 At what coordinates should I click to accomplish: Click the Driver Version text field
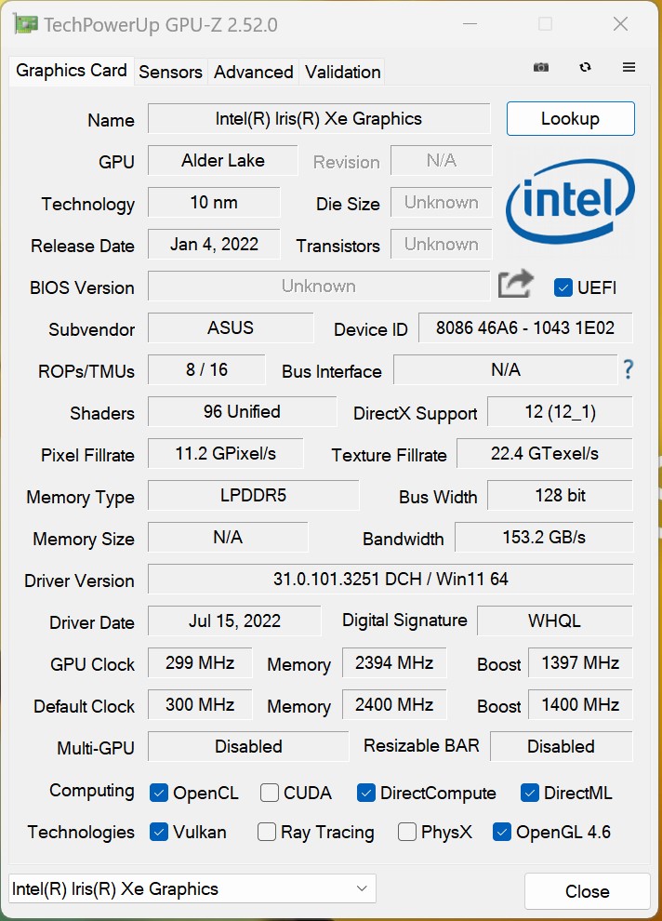391,579
